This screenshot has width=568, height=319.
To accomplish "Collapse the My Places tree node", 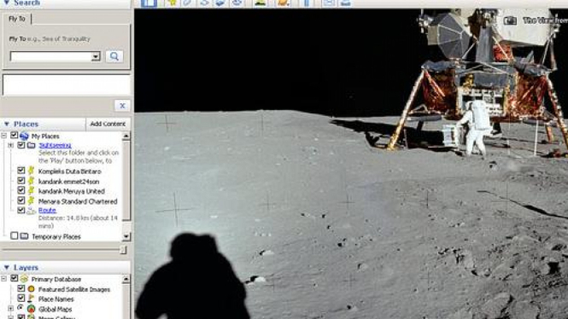I will click(4, 136).
